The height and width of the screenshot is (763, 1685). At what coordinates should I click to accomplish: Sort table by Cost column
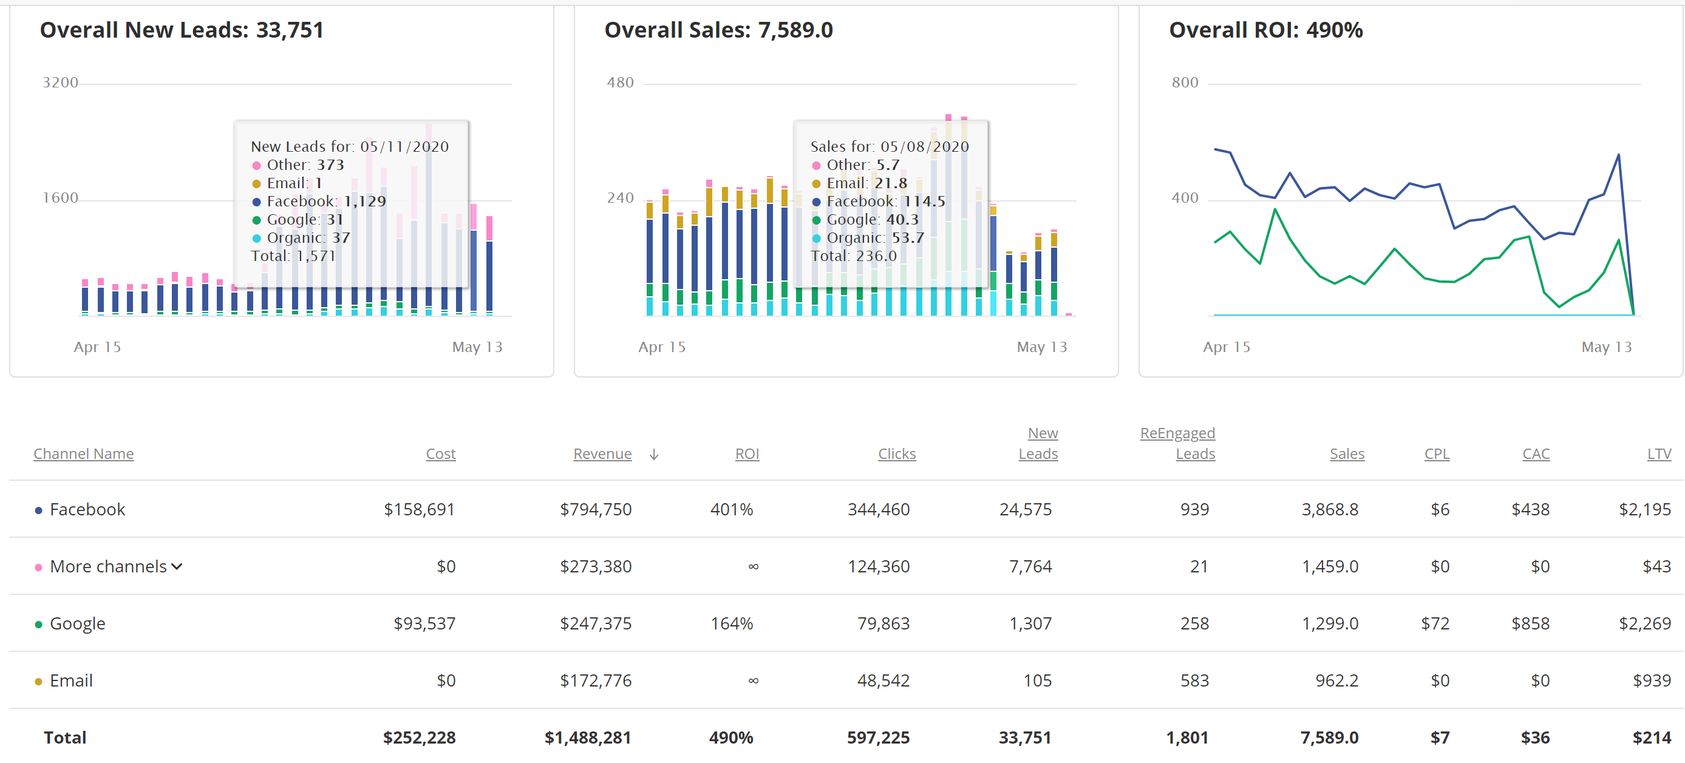pyautogui.click(x=440, y=454)
